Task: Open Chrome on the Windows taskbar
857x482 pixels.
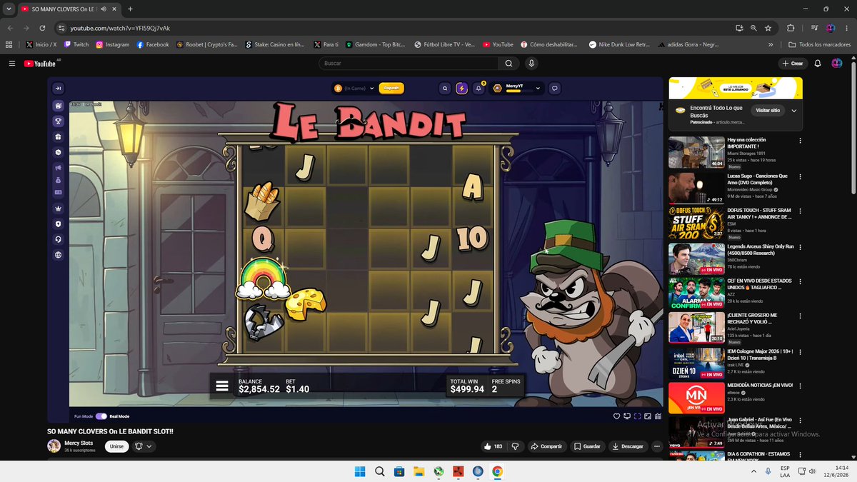Action: tap(497, 471)
